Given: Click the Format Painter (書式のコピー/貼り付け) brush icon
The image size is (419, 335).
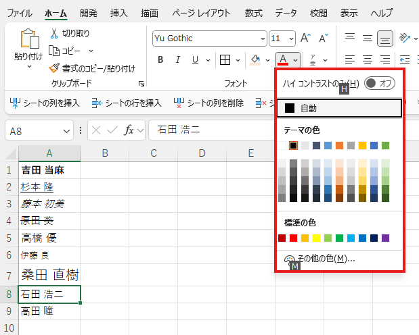Looking at the screenshot, I should 54,68.
